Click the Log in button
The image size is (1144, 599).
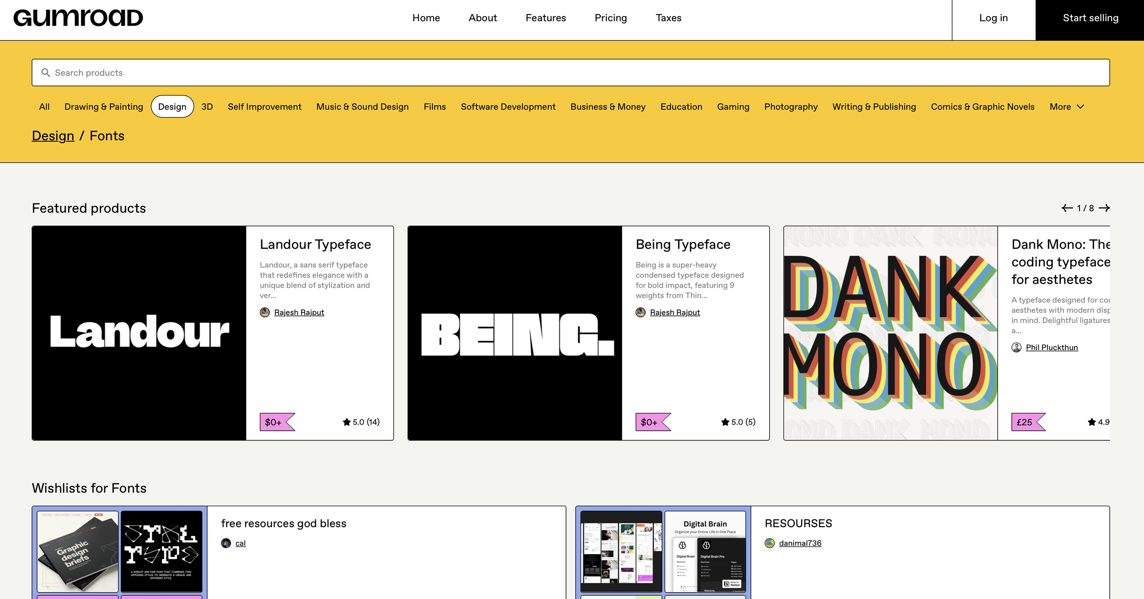[993, 18]
